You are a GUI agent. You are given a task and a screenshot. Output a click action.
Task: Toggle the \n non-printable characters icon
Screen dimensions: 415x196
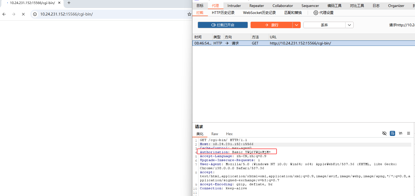(401, 133)
